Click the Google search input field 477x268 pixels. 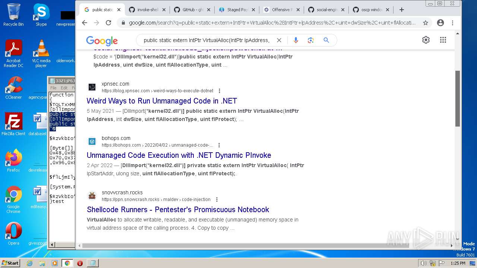tap(206, 40)
